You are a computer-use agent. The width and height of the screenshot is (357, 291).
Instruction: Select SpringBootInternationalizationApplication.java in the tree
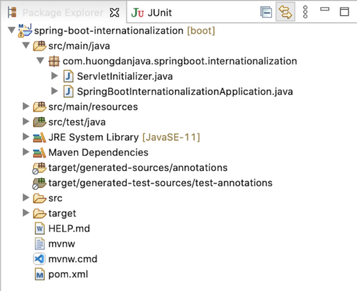coord(185,91)
